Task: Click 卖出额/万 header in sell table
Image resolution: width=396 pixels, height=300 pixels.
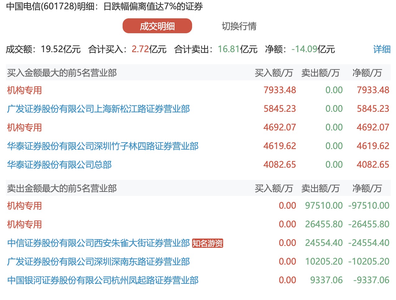Action: [x=320, y=189]
